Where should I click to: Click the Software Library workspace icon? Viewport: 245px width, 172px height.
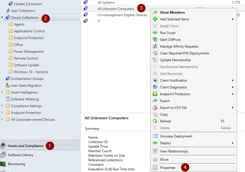[3, 155]
